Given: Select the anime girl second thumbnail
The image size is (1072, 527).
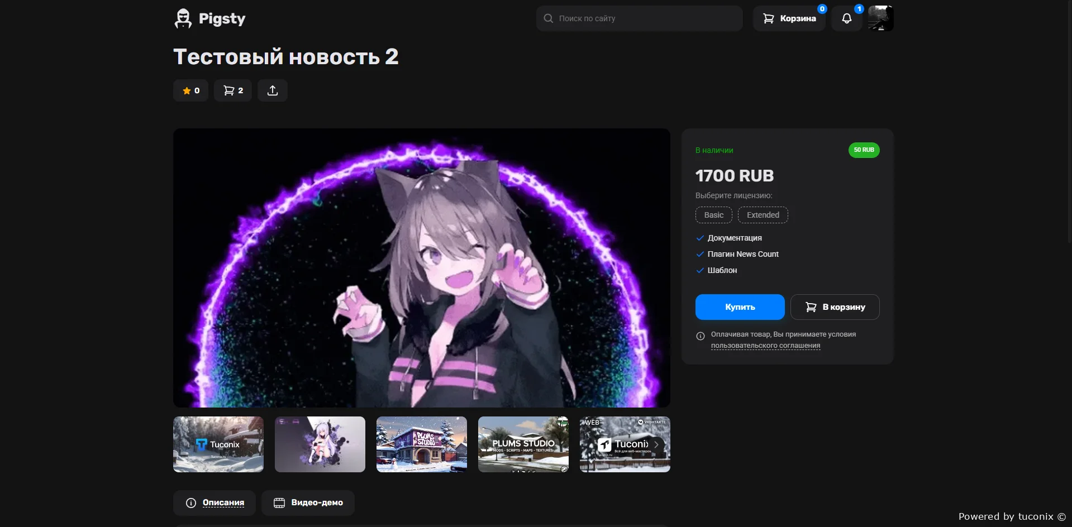Looking at the screenshot, I should (x=320, y=444).
